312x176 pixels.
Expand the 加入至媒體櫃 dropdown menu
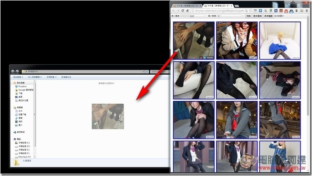click(35, 77)
